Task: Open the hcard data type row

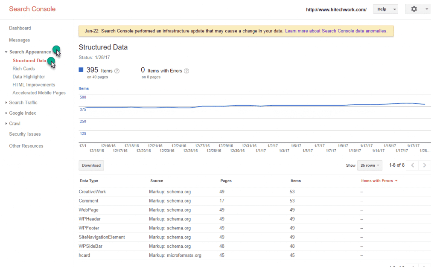Action: point(254,255)
